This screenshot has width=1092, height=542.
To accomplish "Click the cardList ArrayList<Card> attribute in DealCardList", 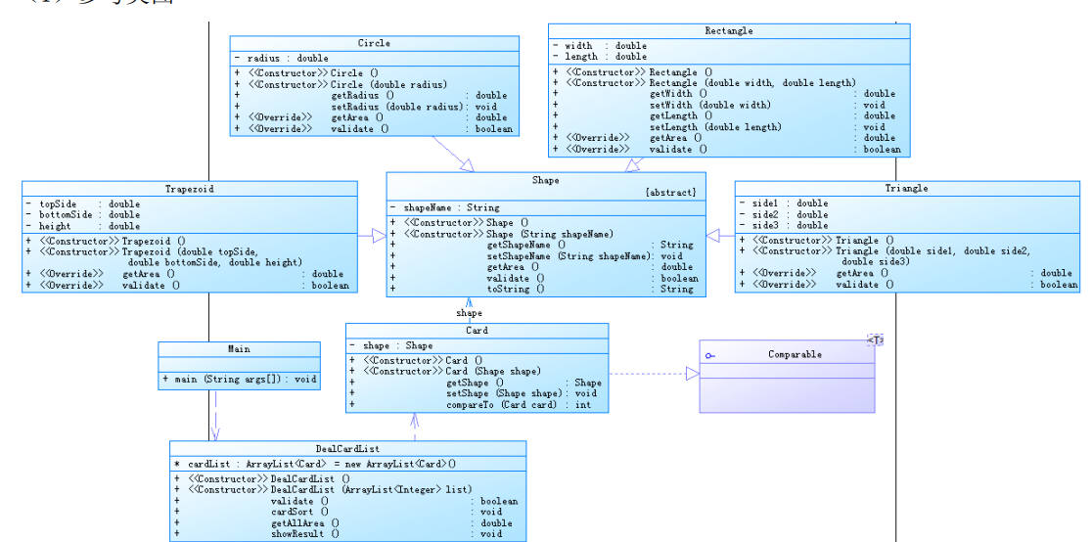I will coord(322,464).
